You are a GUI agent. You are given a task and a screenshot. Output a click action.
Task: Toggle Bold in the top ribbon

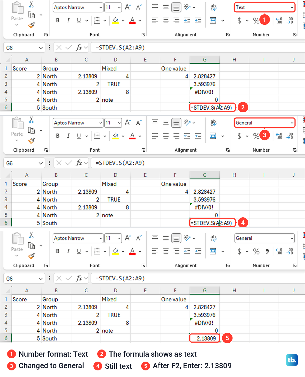tap(58, 20)
